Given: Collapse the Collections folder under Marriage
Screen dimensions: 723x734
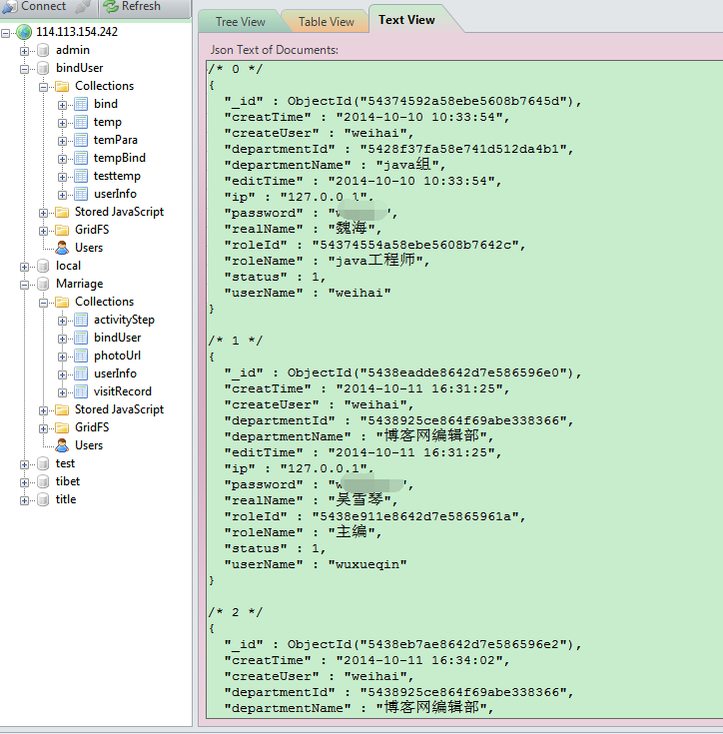Looking at the screenshot, I should click(x=43, y=303).
